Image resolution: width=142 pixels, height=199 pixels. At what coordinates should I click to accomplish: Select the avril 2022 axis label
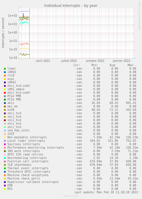(x=43, y=61)
